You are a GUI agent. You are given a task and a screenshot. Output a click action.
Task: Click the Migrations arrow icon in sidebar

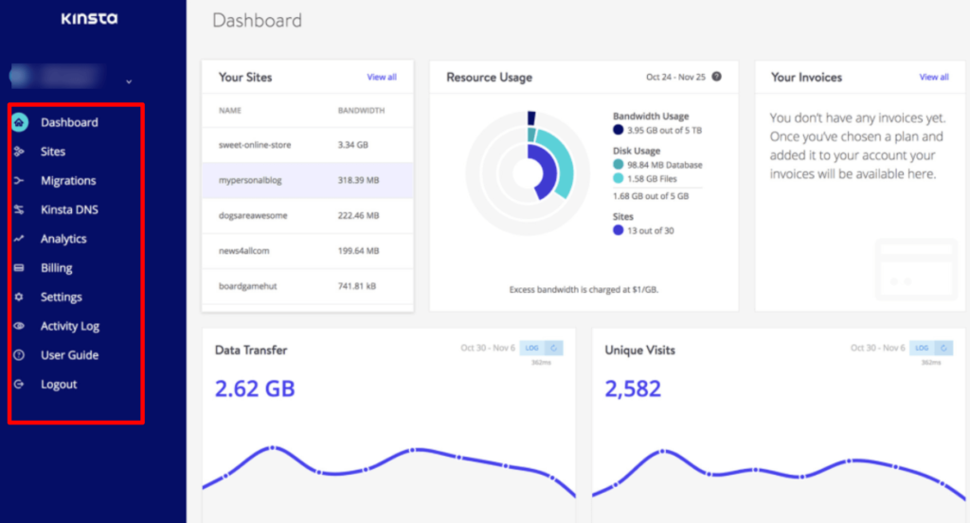click(x=19, y=181)
